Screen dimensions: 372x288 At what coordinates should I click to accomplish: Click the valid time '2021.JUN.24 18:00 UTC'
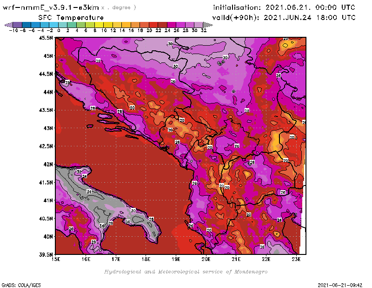tap(310, 17)
